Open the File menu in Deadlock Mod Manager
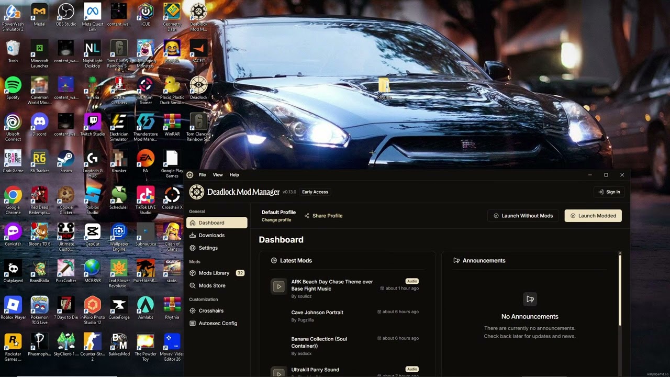Viewport: 670px width, 377px height. (202, 175)
